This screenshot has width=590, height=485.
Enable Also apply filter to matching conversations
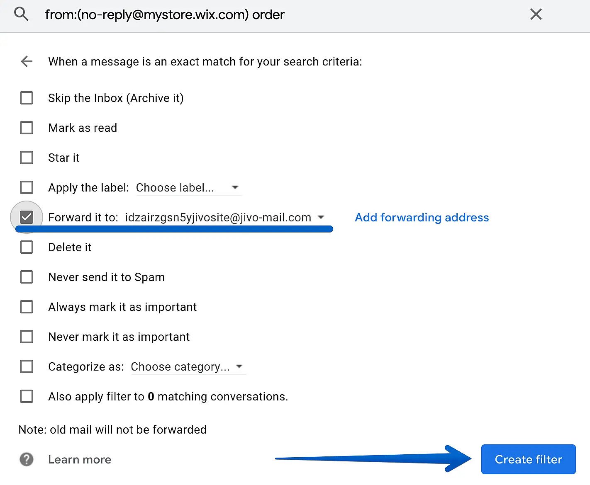coord(27,396)
